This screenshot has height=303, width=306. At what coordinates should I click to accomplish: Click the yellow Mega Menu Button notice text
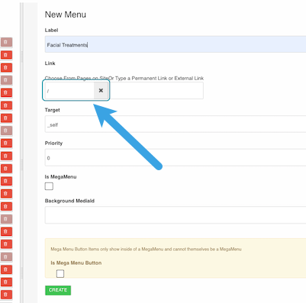(x=146, y=249)
